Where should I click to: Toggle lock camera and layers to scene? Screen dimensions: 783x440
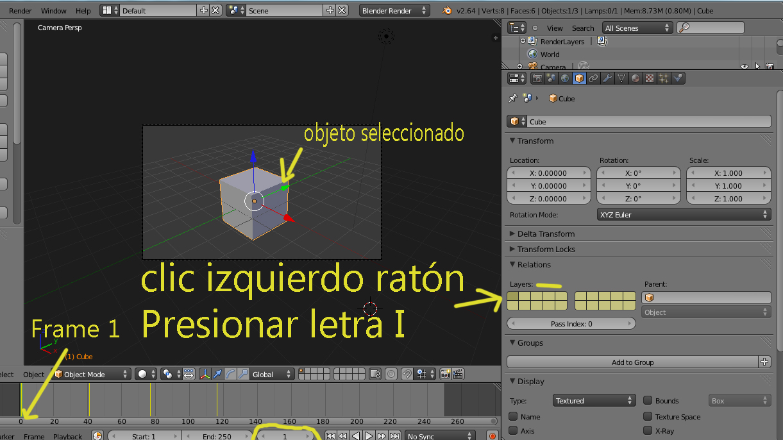[376, 374]
